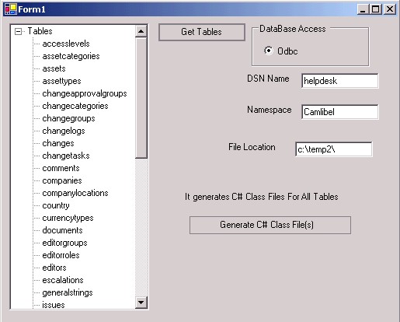Select the assettypes table
400x322 pixels.
click(61, 81)
